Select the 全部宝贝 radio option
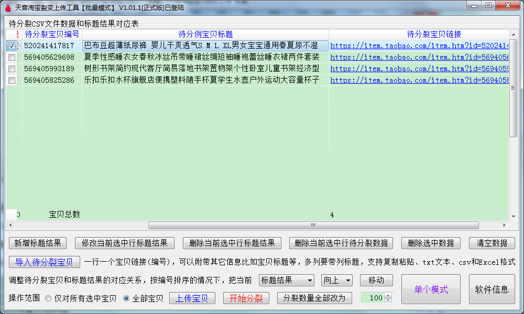Screen dimensions: 524x314 coord(126,298)
